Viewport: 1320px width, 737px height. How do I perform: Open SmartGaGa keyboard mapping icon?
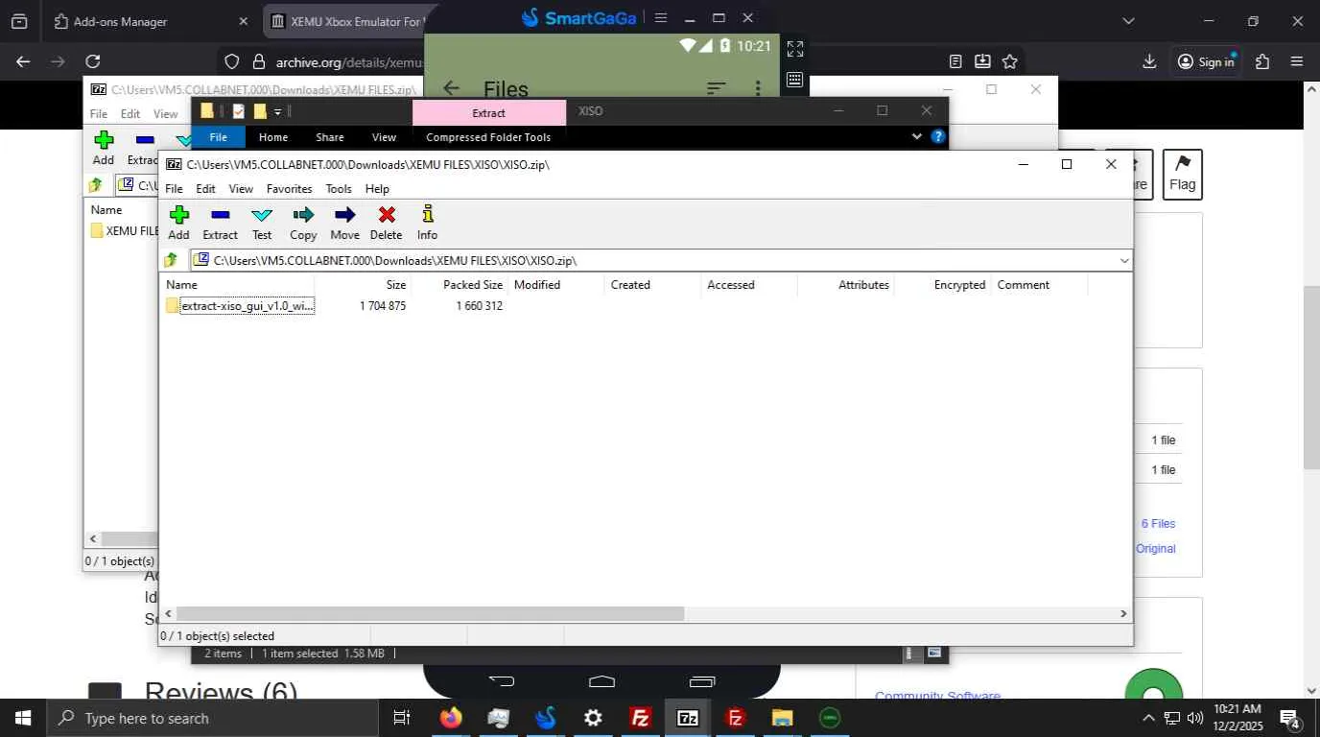794,80
